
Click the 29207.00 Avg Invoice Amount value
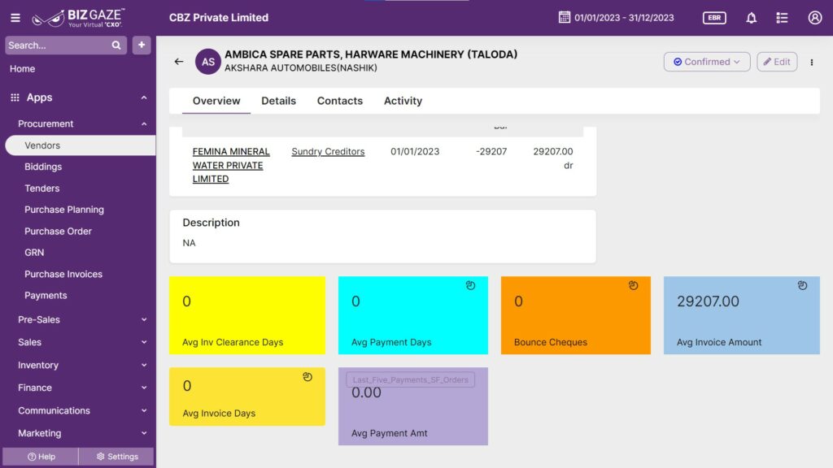tap(708, 301)
